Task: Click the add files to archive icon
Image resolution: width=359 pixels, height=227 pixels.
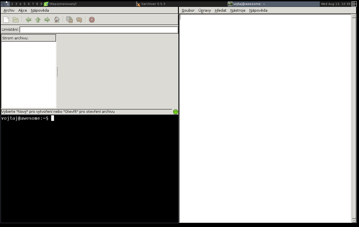Action: 70,20
